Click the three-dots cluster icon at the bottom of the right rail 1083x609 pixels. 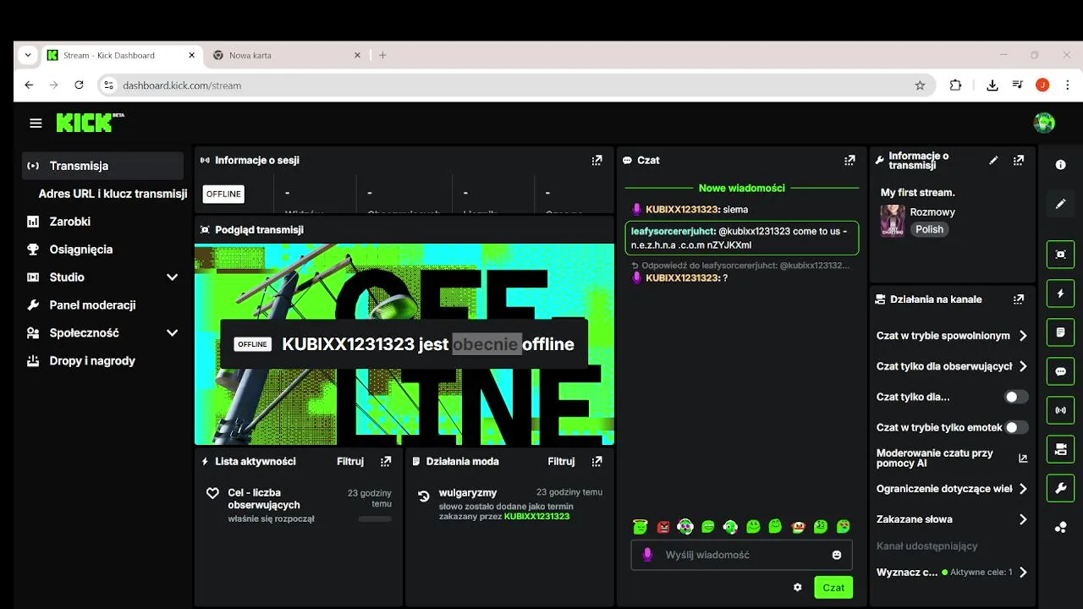(1060, 527)
